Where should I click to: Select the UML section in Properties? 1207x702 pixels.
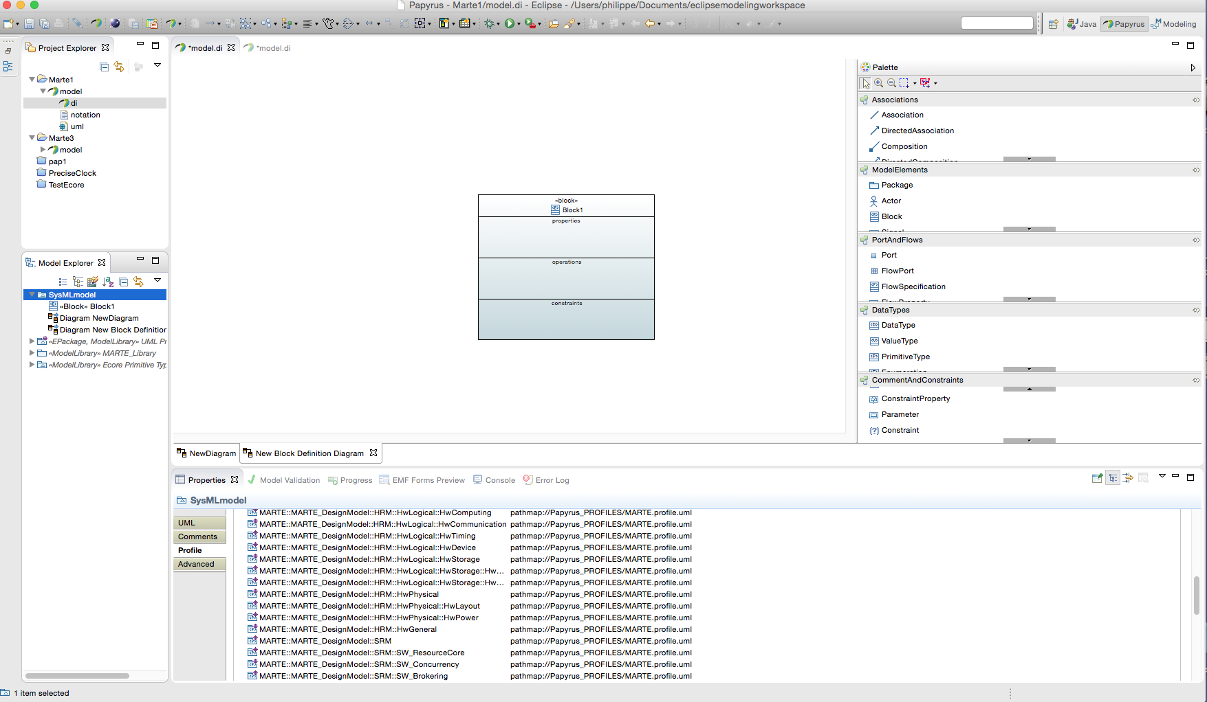tap(199, 523)
